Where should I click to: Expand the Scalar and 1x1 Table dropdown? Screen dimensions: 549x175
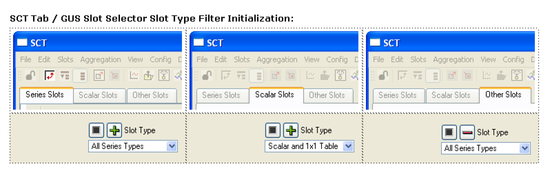click(309, 146)
